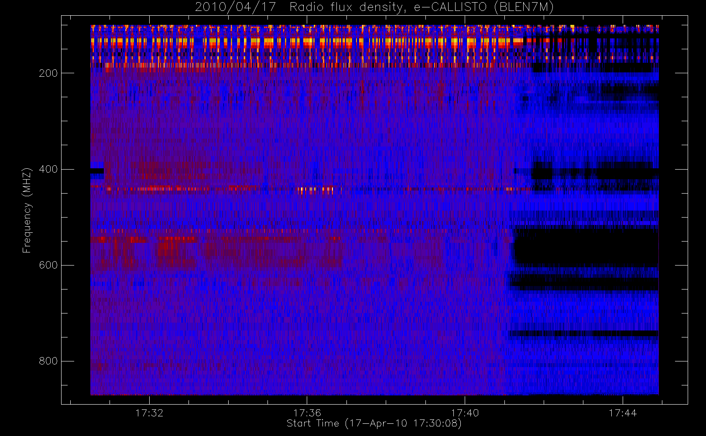The width and height of the screenshot is (706, 436).
Task: Click the "17:40" time tick label
Action: (465, 413)
